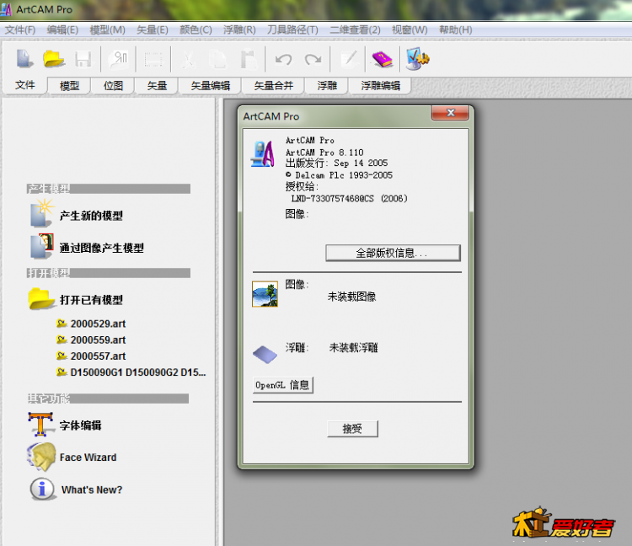Open recent file 2000559.art

[x=98, y=340]
